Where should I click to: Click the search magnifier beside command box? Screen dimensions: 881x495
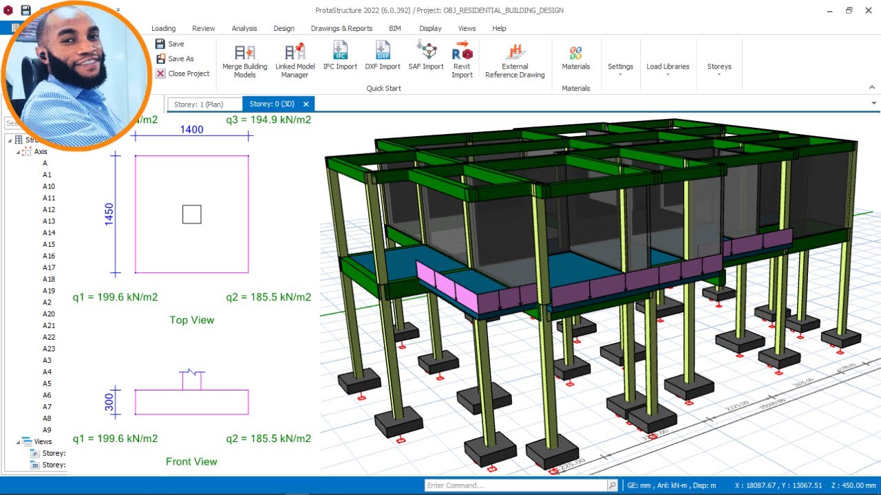tap(612, 485)
